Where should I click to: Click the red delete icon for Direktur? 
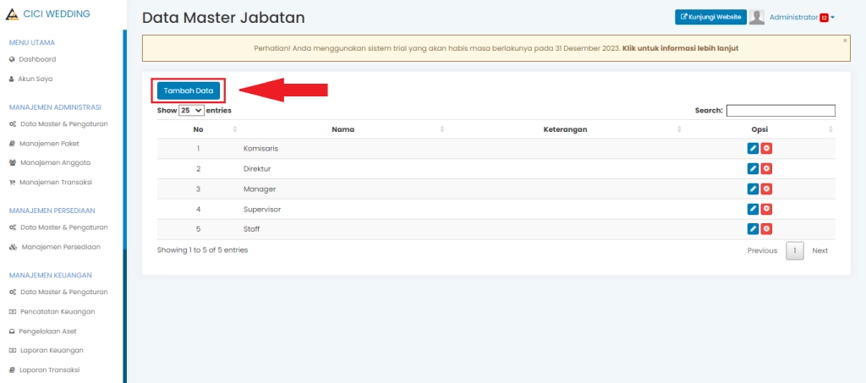coord(766,169)
